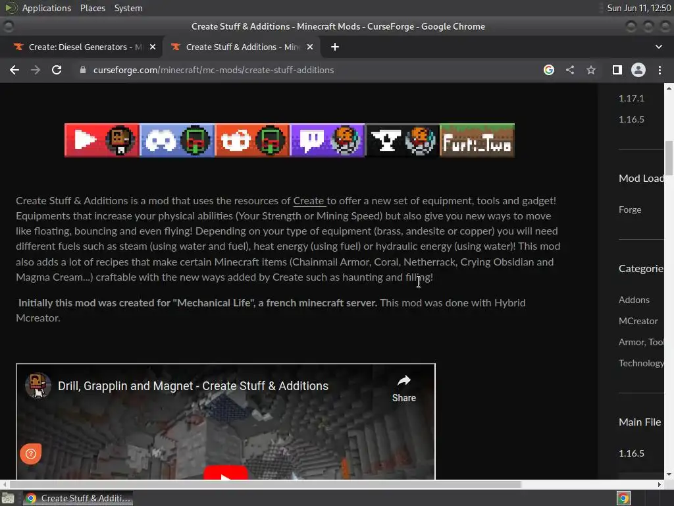Click the date and time clock
This screenshot has width=674, height=506.
pos(638,8)
